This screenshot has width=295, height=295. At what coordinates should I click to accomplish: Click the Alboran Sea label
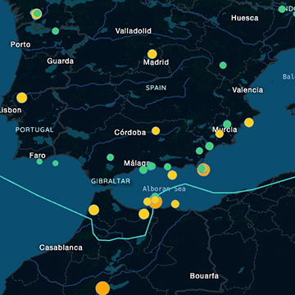click(164, 188)
